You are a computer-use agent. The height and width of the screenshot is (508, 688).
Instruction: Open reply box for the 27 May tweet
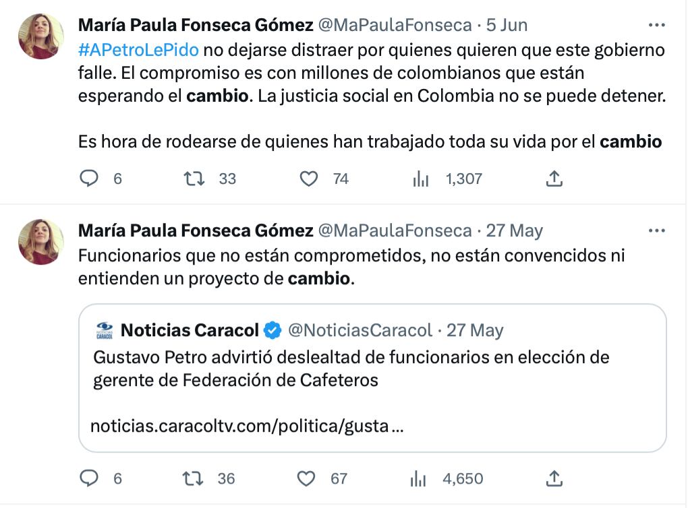[x=90, y=478]
